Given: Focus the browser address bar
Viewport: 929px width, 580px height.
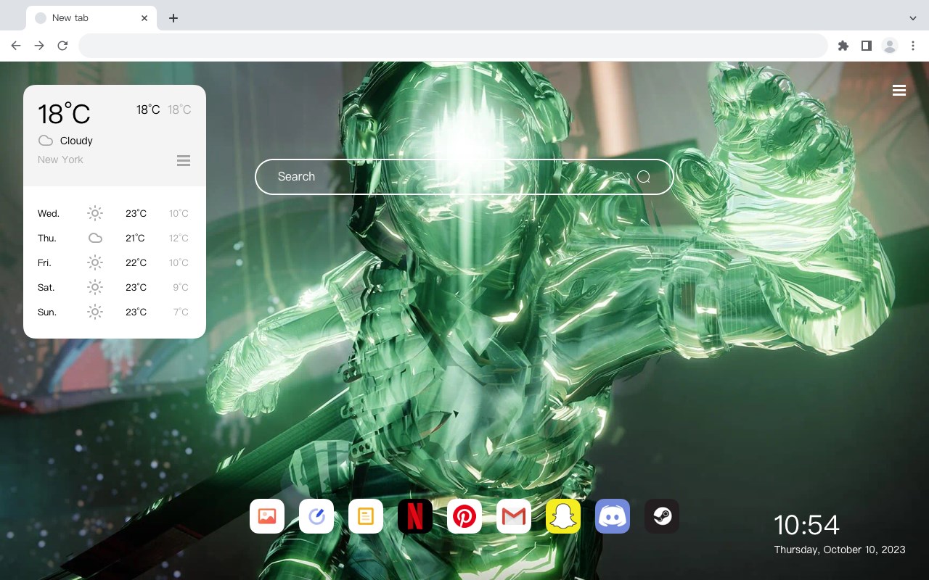Looking at the screenshot, I should (453, 46).
